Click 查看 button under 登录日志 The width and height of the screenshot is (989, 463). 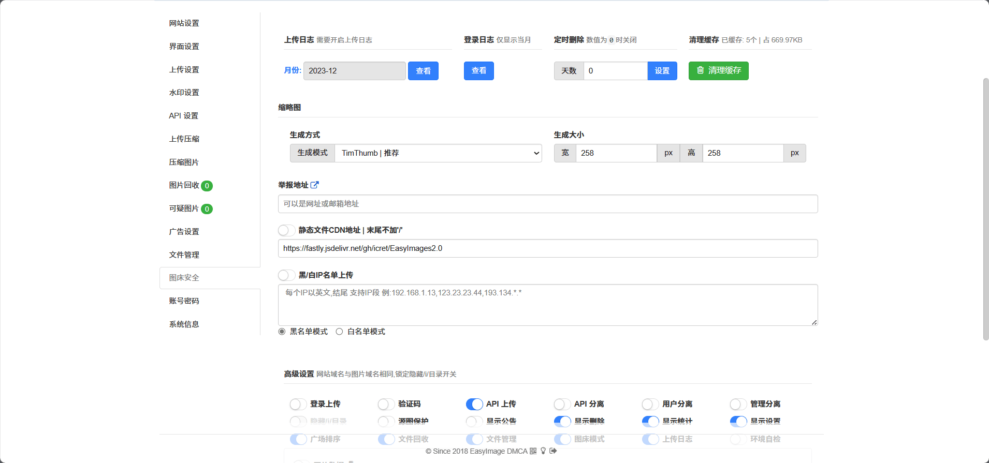pyautogui.click(x=478, y=71)
